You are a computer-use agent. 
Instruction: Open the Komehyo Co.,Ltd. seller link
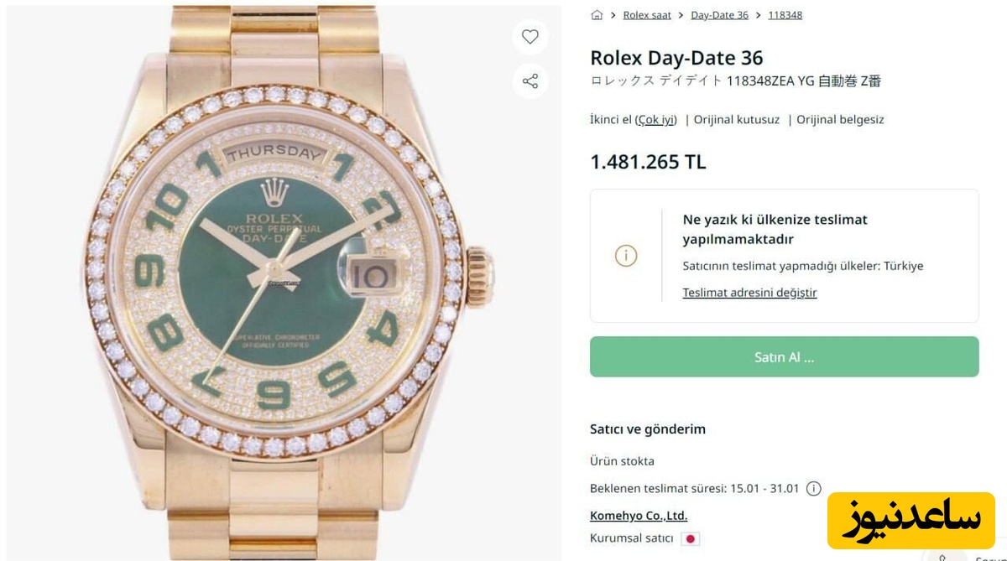[638, 515]
